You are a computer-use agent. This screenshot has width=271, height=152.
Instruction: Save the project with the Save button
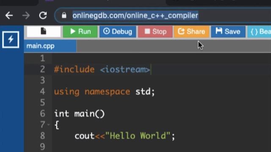point(228,32)
